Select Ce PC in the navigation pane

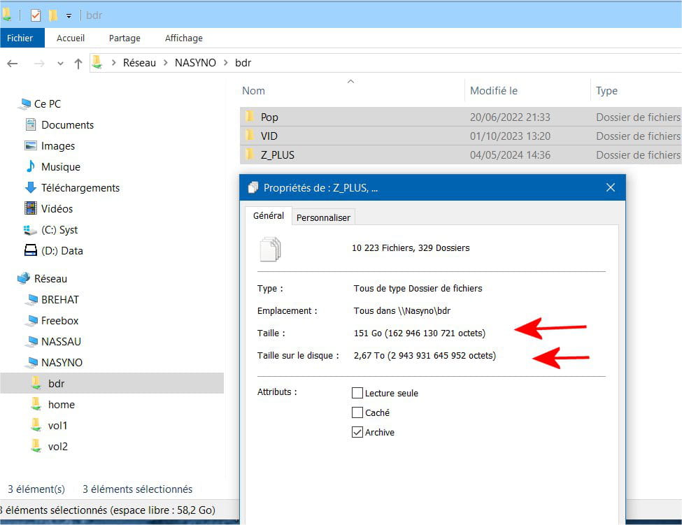pyautogui.click(x=47, y=104)
